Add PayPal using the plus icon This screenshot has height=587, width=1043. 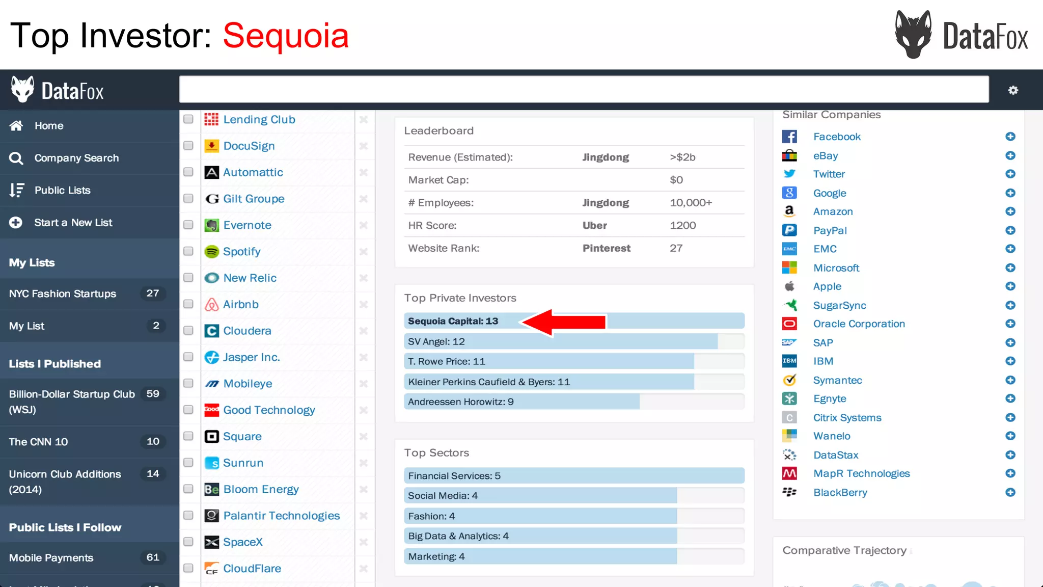(1010, 230)
